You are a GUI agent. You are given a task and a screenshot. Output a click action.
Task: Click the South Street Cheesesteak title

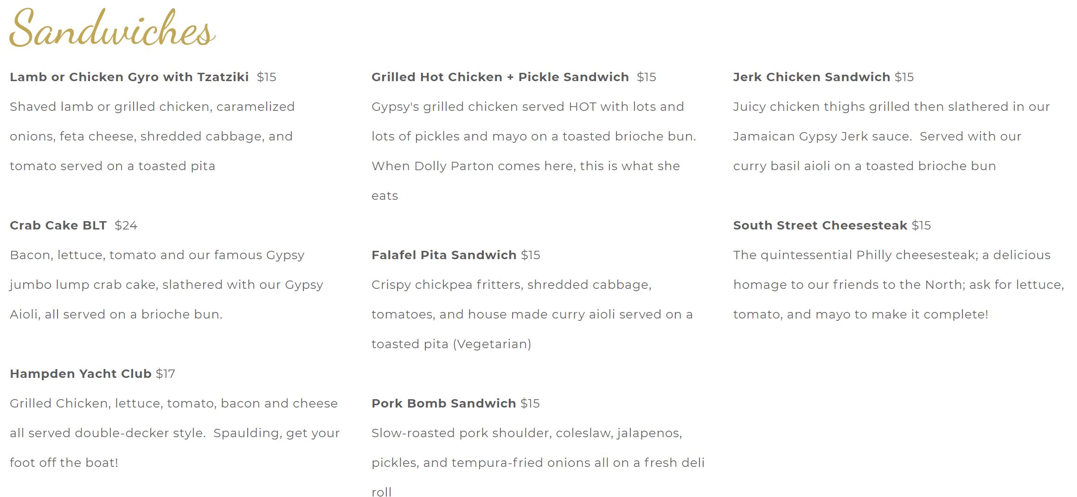point(820,225)
